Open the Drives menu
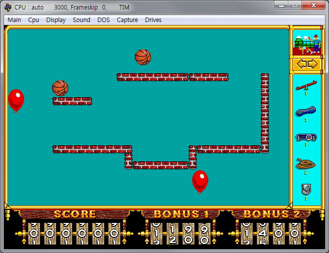This screenshot has width=329, height=253. tap(153, 20)
